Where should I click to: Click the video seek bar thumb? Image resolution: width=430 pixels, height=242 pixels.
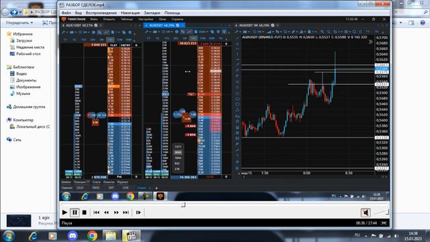(183, 204)
